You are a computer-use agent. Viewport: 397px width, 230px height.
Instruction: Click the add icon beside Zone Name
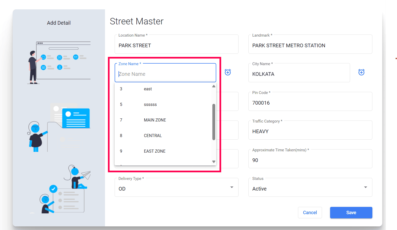[x=228, y=72]
